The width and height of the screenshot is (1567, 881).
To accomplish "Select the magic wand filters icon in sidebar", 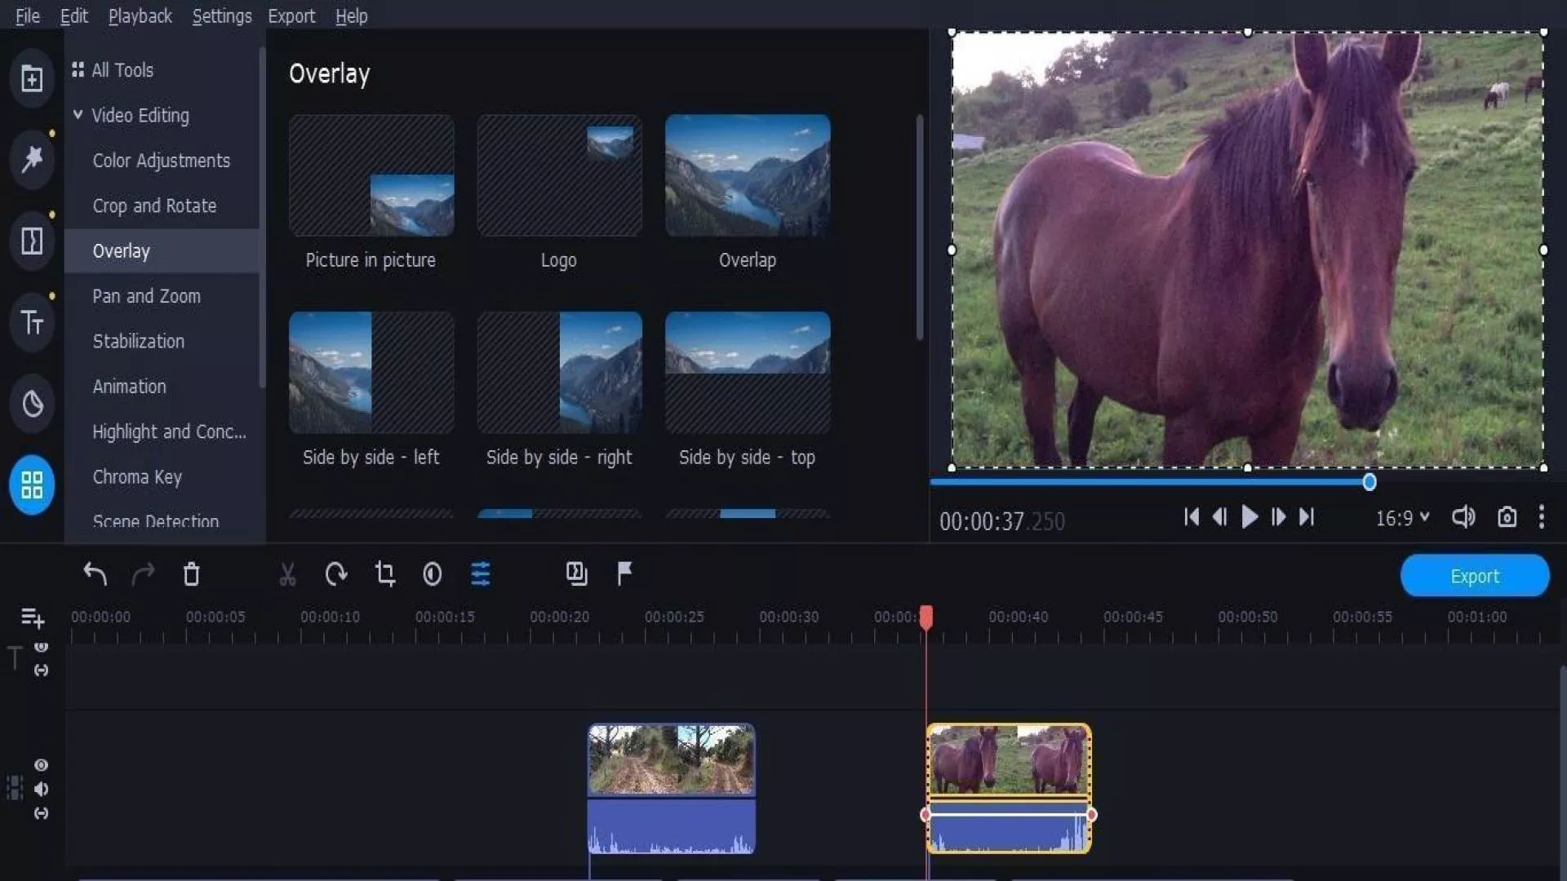I will tap(31, 160).
